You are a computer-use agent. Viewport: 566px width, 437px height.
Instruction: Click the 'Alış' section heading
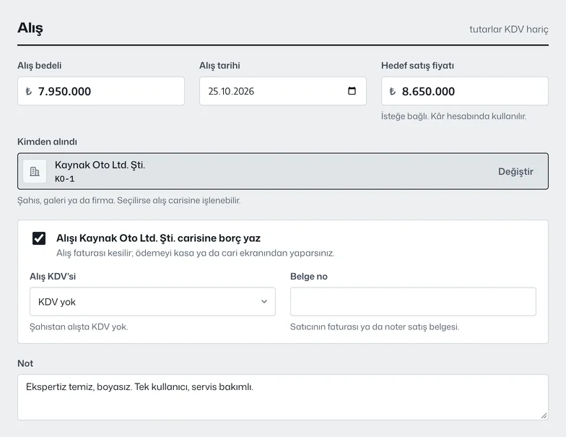pyautogui.click(x=30, y=28)
